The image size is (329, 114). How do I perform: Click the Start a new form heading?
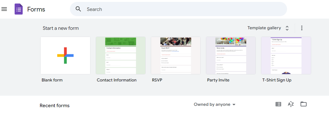[x=61, y=28]
